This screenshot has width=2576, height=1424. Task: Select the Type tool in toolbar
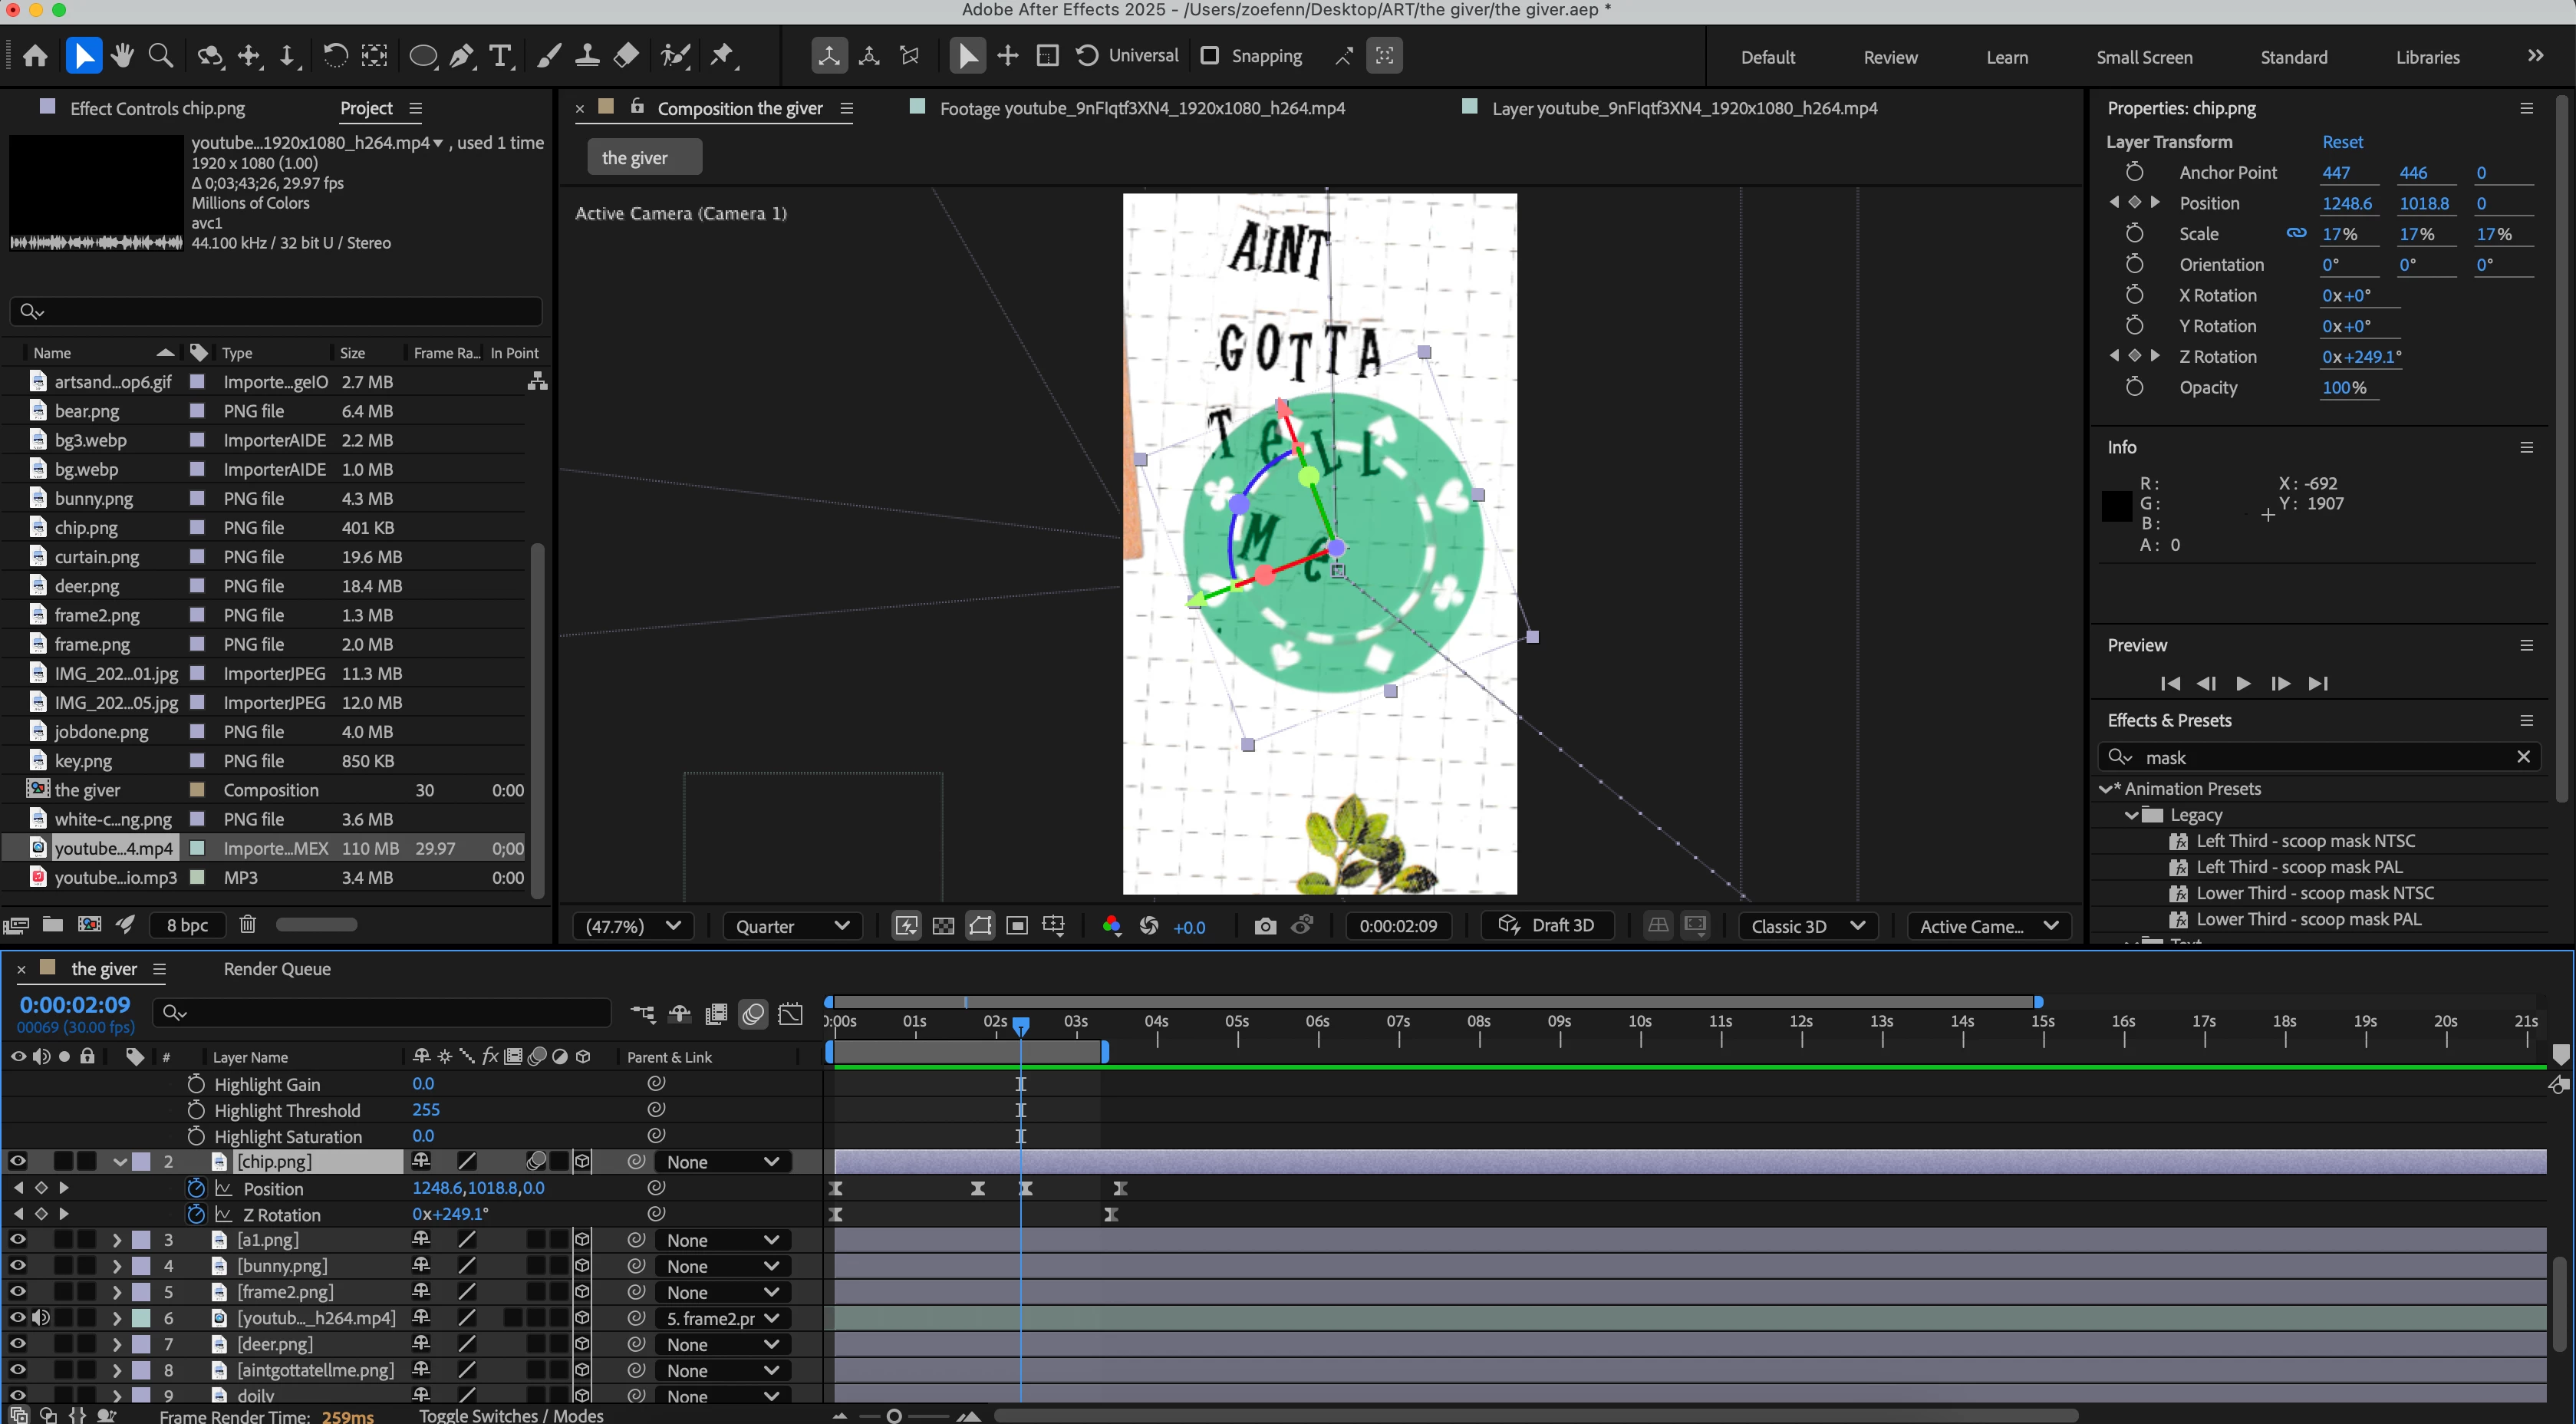coord(500,56)
